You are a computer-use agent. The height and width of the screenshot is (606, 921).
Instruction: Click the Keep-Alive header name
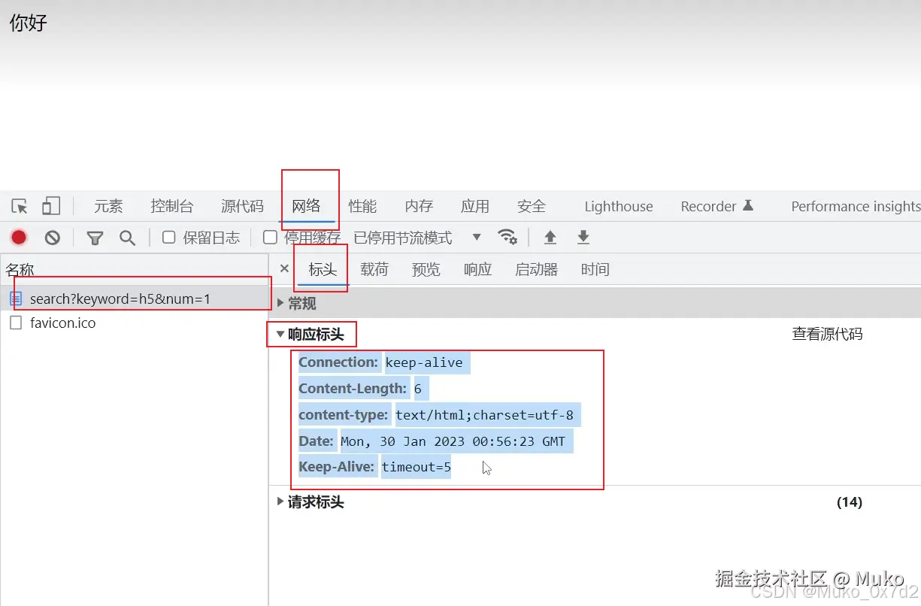point(336,467)
